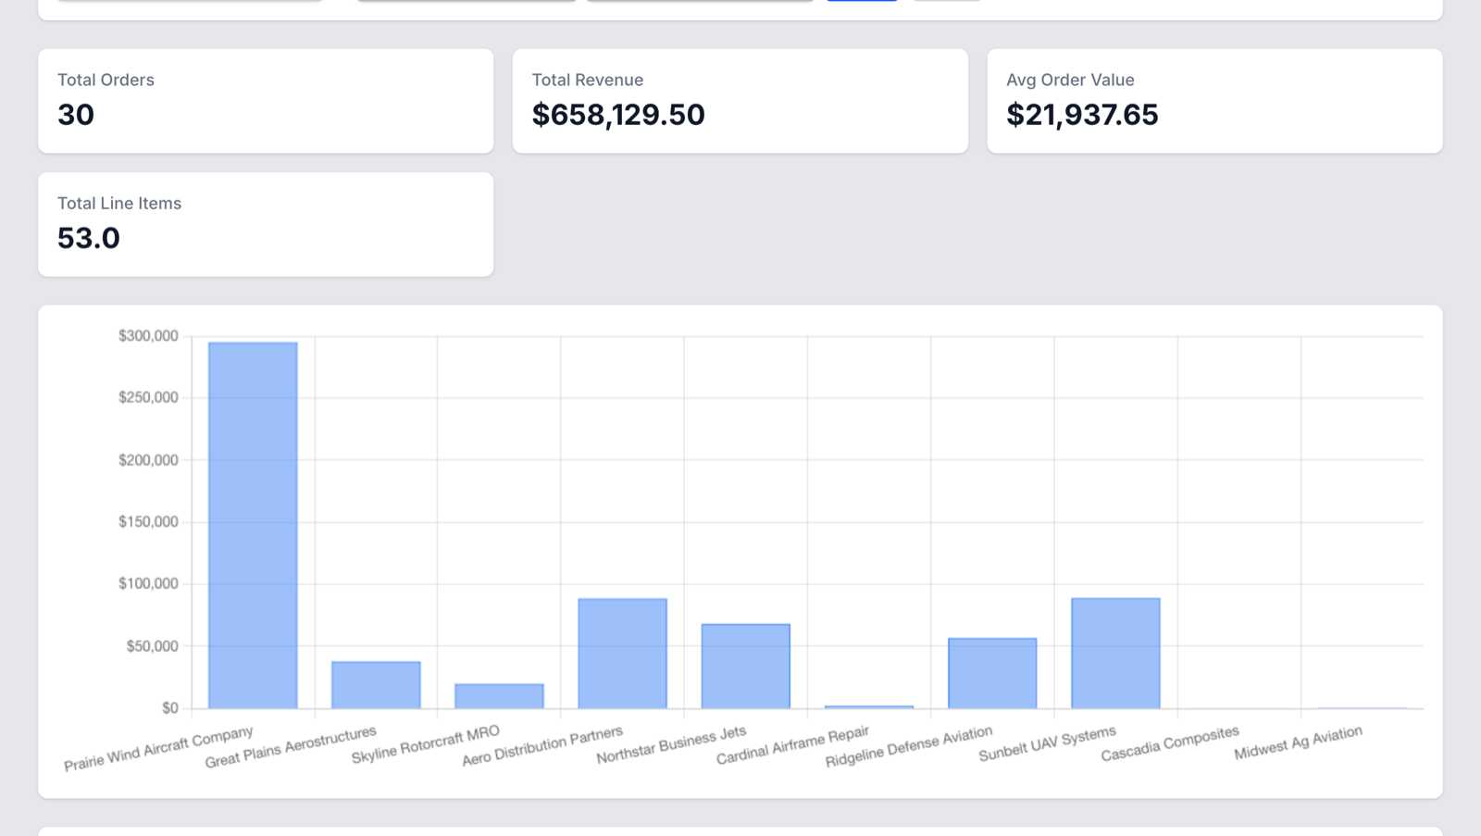Click the "$0" y-axis label
The width and height of the screenshot is (1481, 836).
pos(170,708)
